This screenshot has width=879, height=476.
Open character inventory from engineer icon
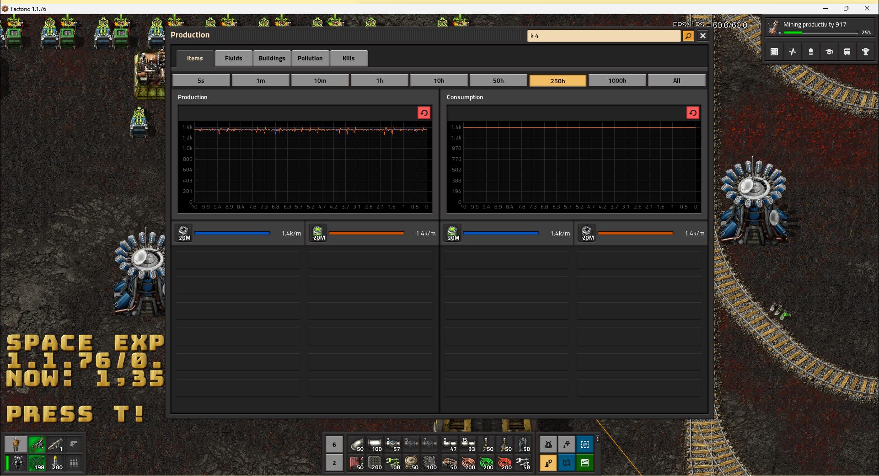point(16,444)
